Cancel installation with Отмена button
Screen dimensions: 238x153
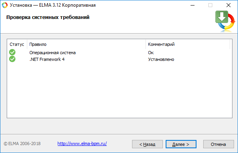coord(218,144)
